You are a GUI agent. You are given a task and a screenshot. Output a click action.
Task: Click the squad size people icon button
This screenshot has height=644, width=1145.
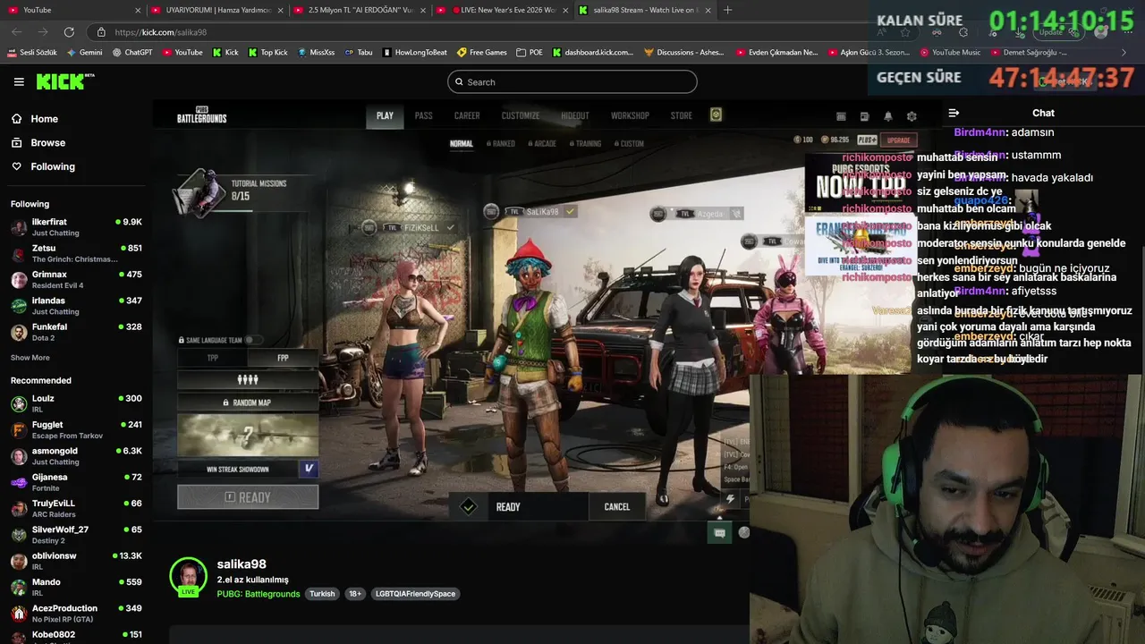[x=248, y=380]
